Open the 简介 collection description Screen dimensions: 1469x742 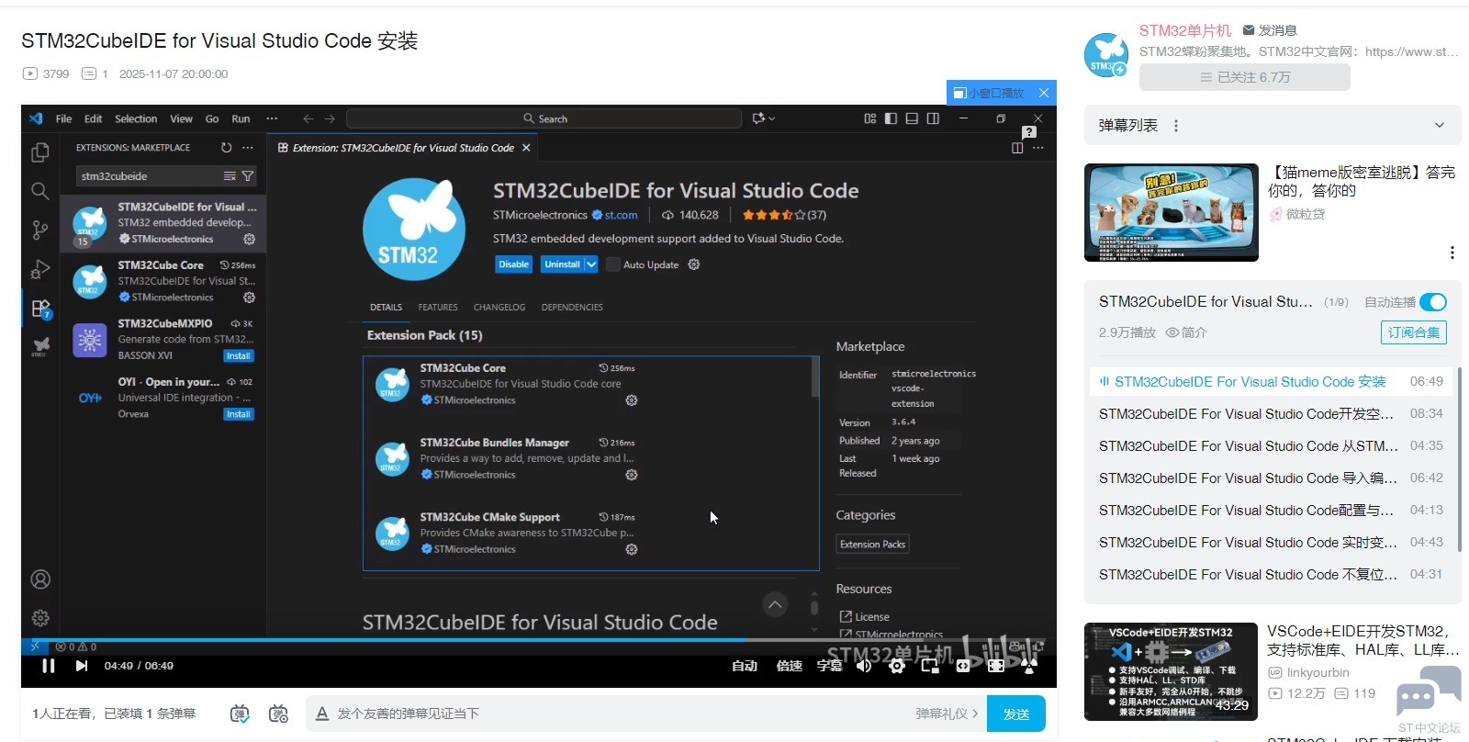tap(1186, 332)
